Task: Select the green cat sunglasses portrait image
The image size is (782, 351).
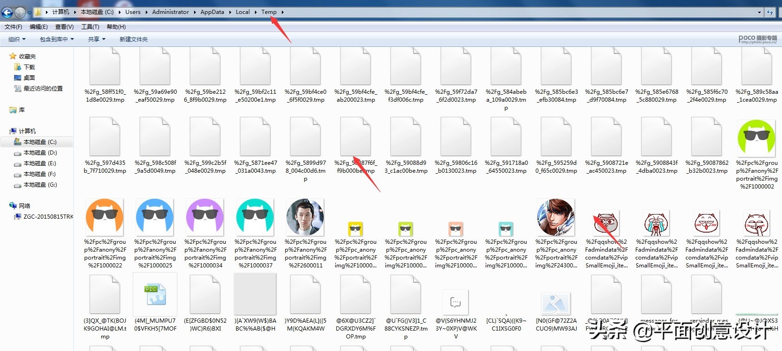Action: (756, 138)
